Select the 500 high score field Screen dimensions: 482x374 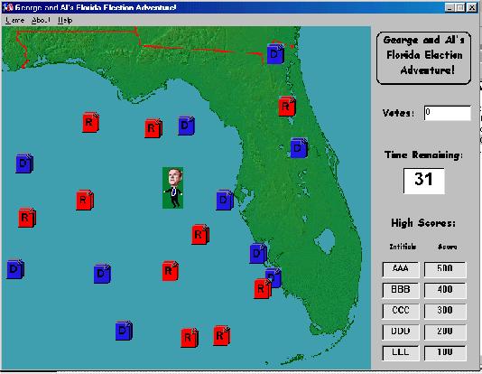pyautogui.click(x=445, y=269)
